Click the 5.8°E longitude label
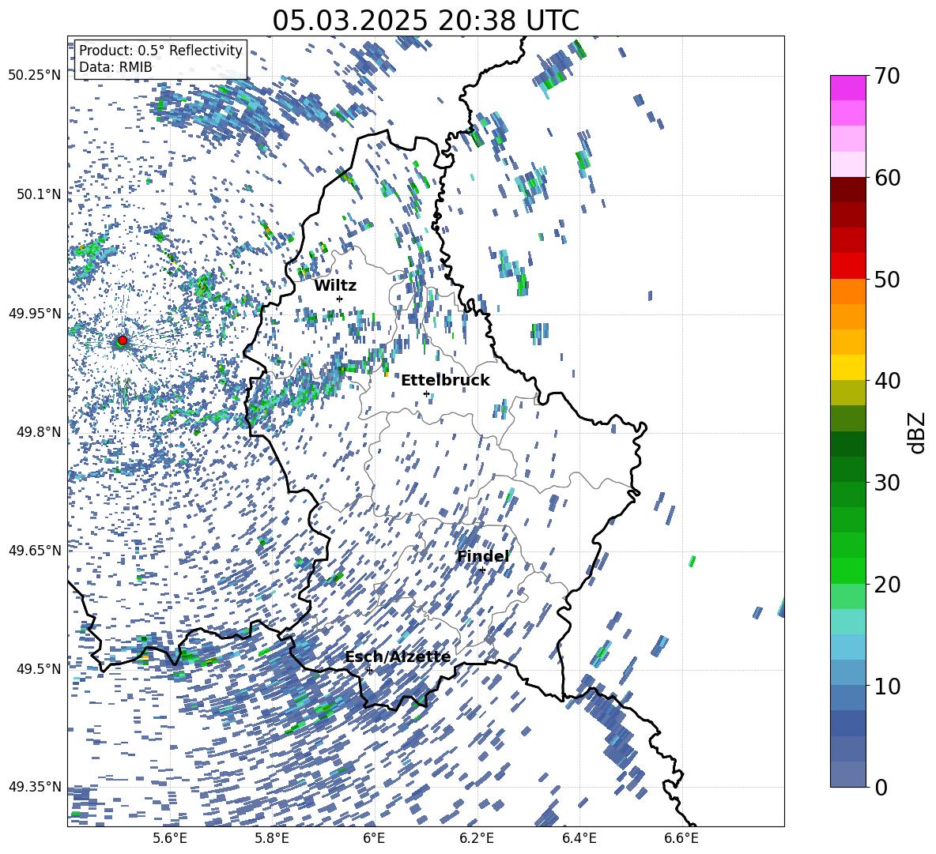The image size is (936, 854). (272, 838)
